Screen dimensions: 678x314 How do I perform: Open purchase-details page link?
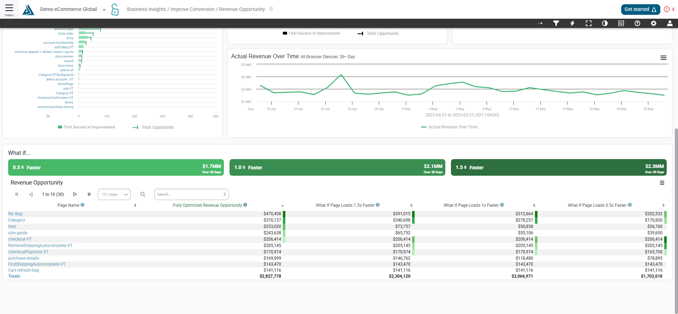point(24,258)
